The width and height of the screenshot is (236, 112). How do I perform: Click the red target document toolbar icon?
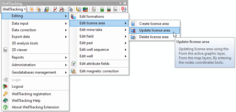click(32, 9)
